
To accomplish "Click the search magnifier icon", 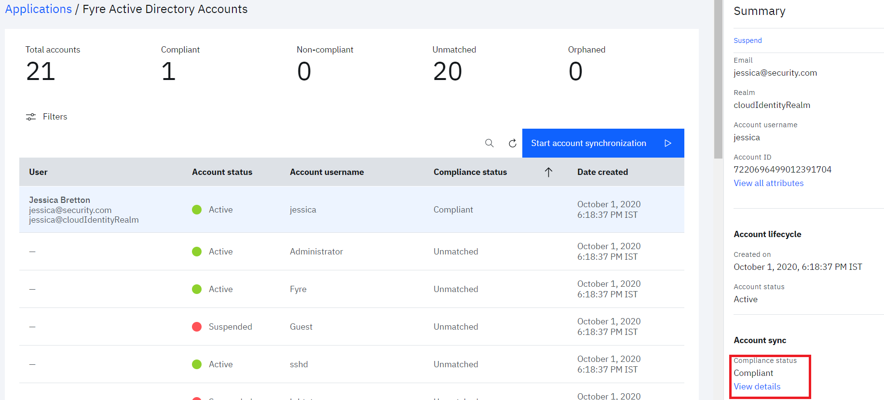I will pos(489,143).
